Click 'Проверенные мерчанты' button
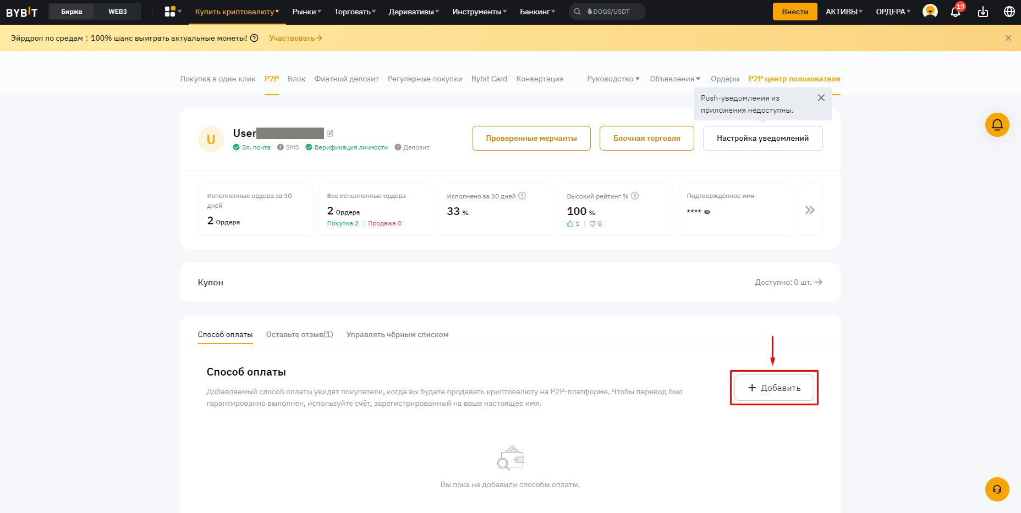This screenshot has height=513, width=1021. (531, 138)
